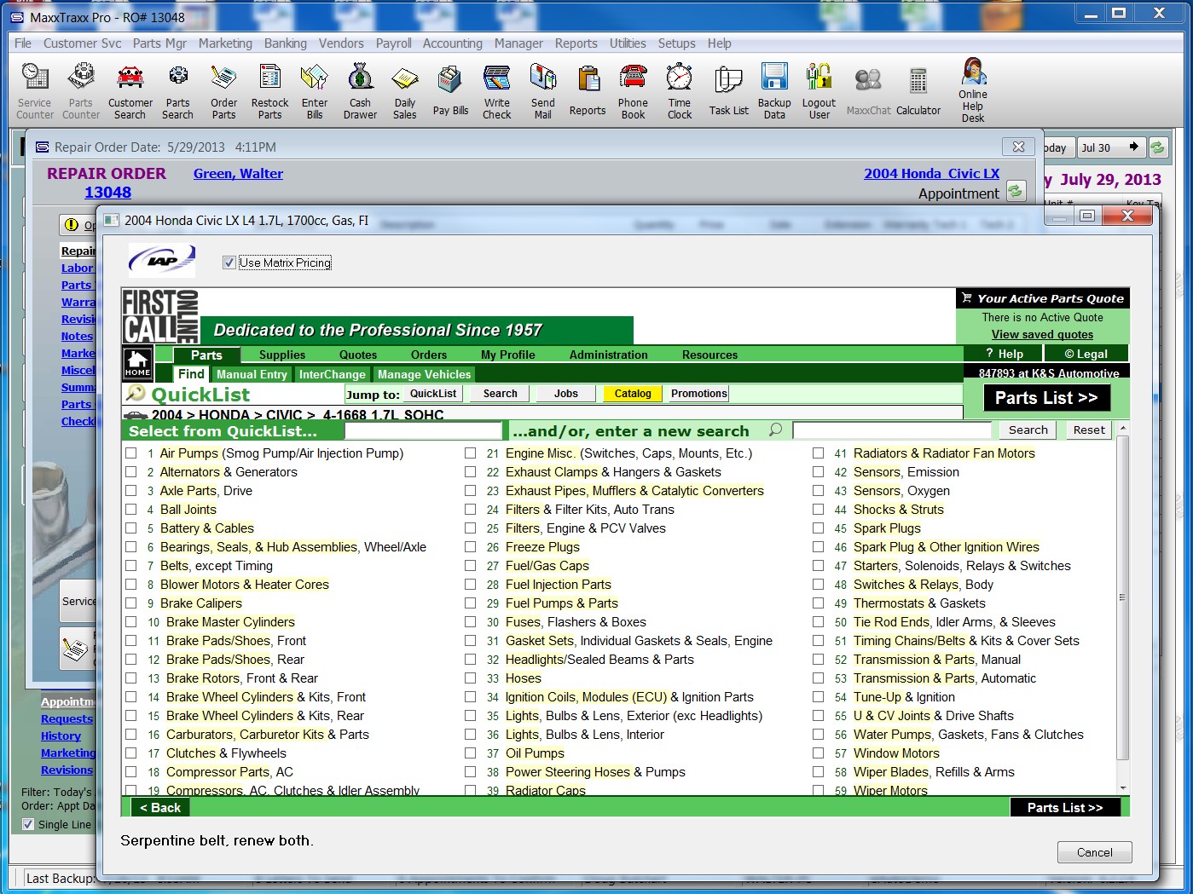Screen dimensions: 1193x894
Task: Check the Water Pumps, Gaskets, Fans checkbox
Action: (x=818, y=735)
